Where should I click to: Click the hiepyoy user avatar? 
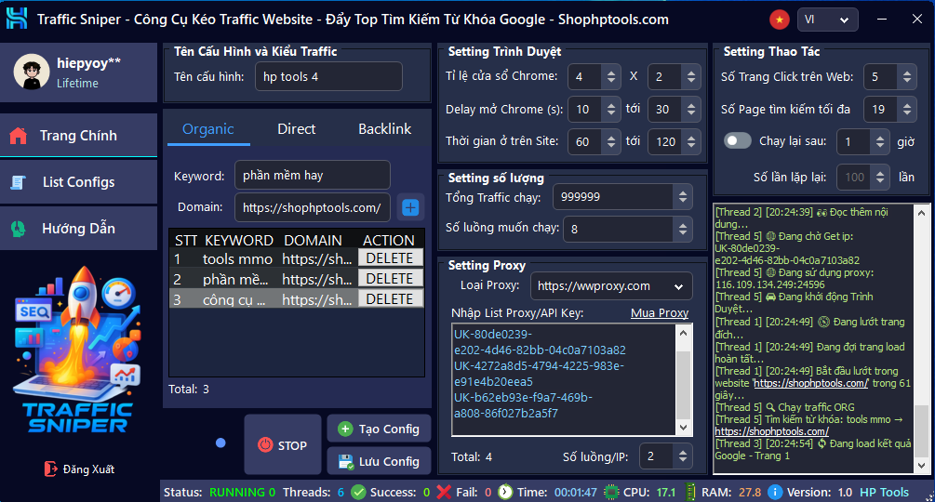(x=31, y=72)
